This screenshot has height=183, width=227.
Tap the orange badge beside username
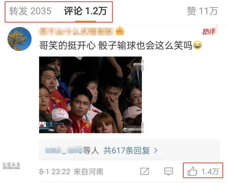(x=120, y=31)
